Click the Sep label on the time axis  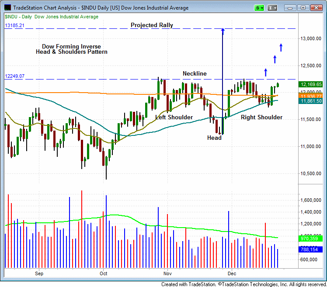(x=39, y=273)
